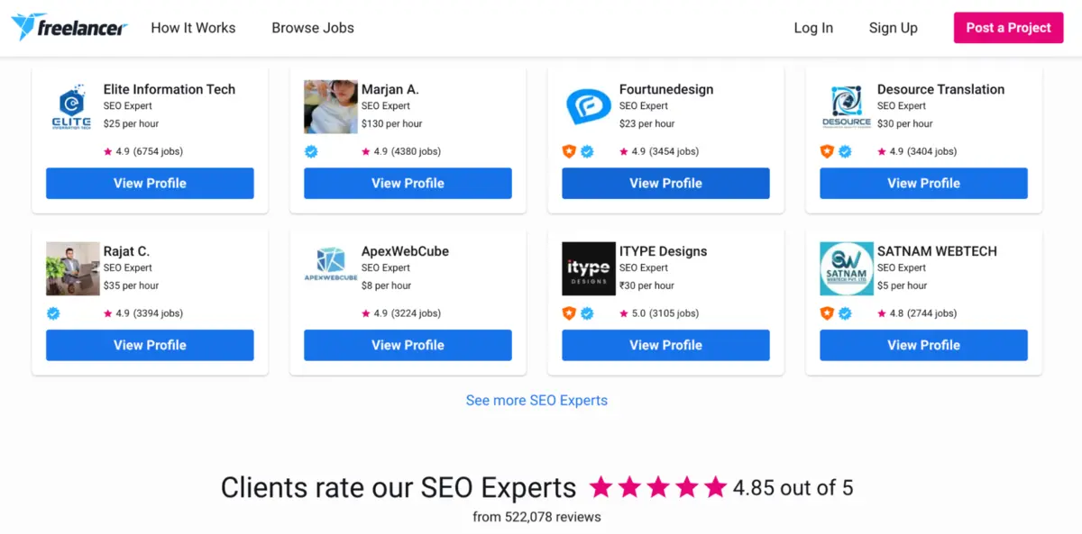View Elite Information Tech's profile
The height and width of the screenshot is (534, 1082).
[149, 183]
